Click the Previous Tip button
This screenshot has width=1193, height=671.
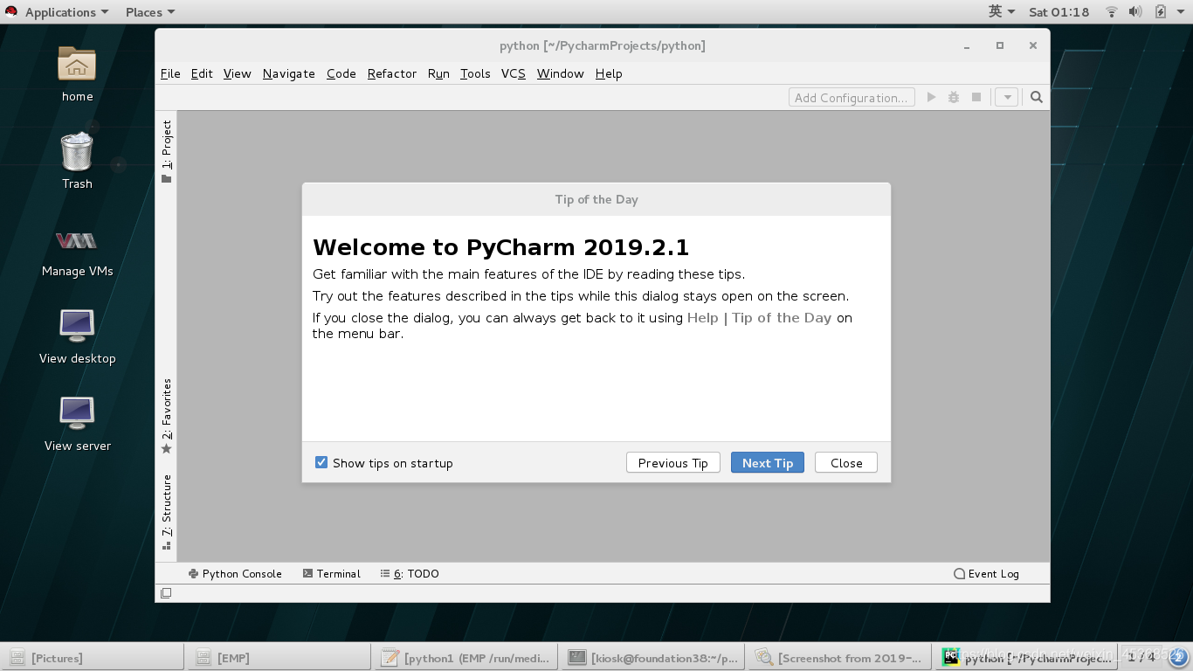(x=672, y=463)
